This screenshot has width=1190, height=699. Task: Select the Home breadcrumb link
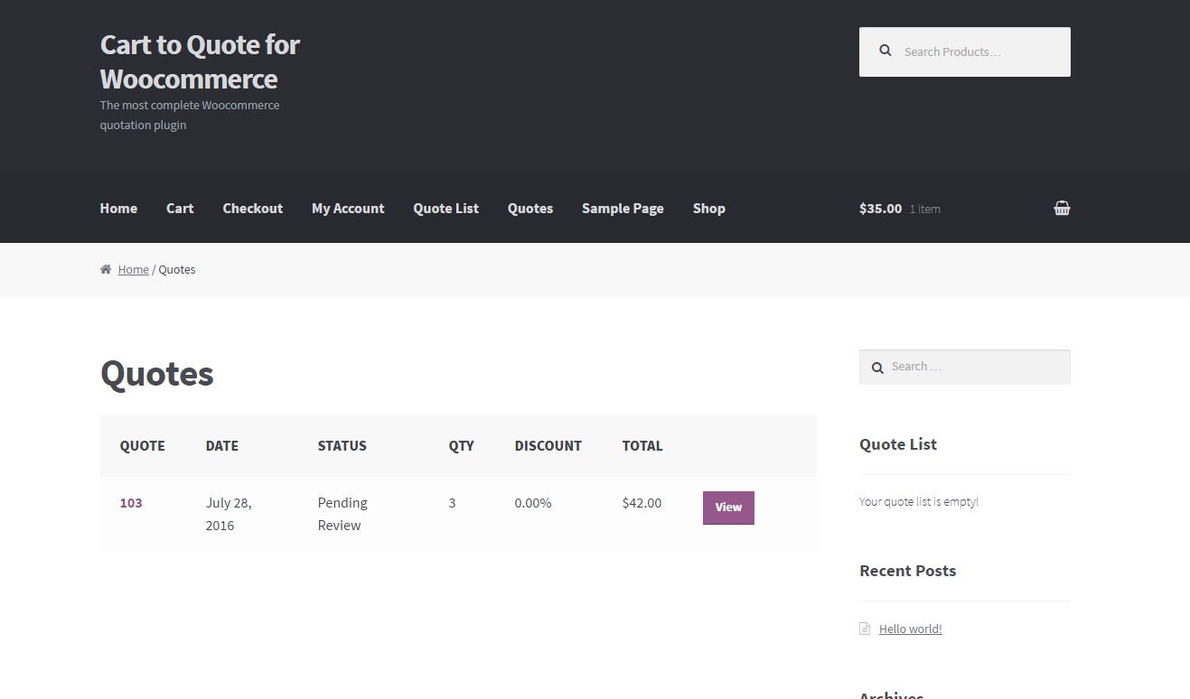[x=133, y=269]
